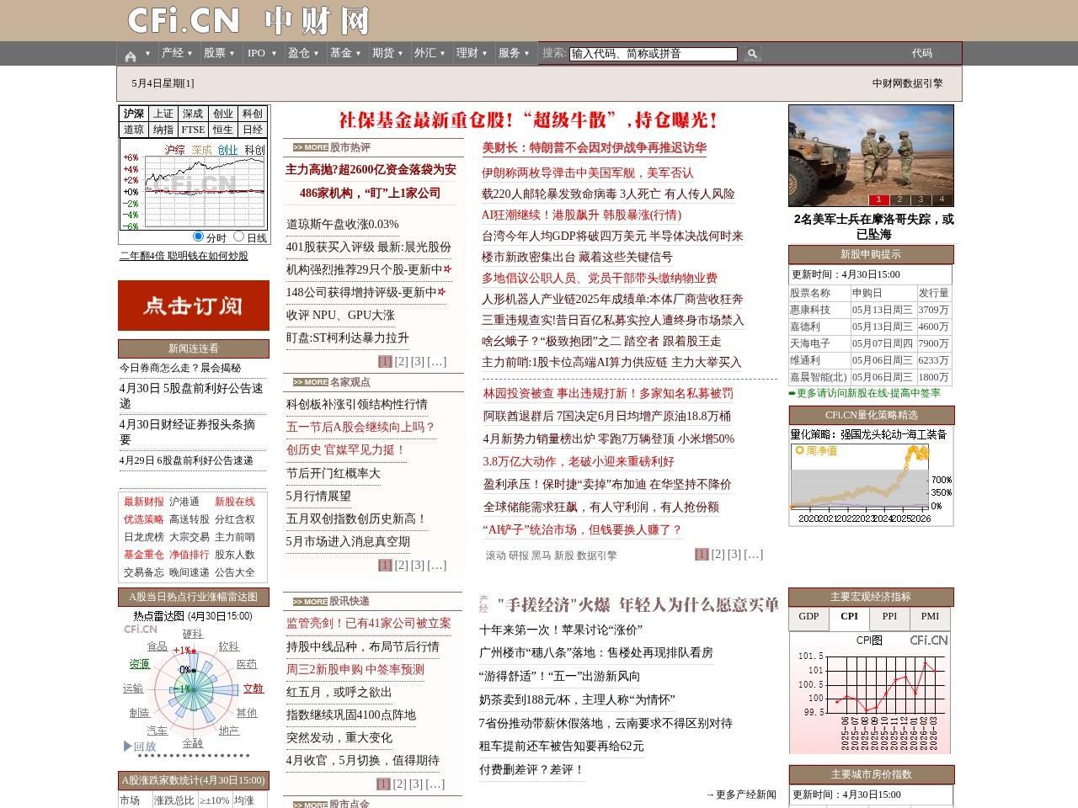Open 主力高抛!超2600亿资金落袋为安 article
The width and height of the screenshot is (1078, 808).
(x=371, y=170)
